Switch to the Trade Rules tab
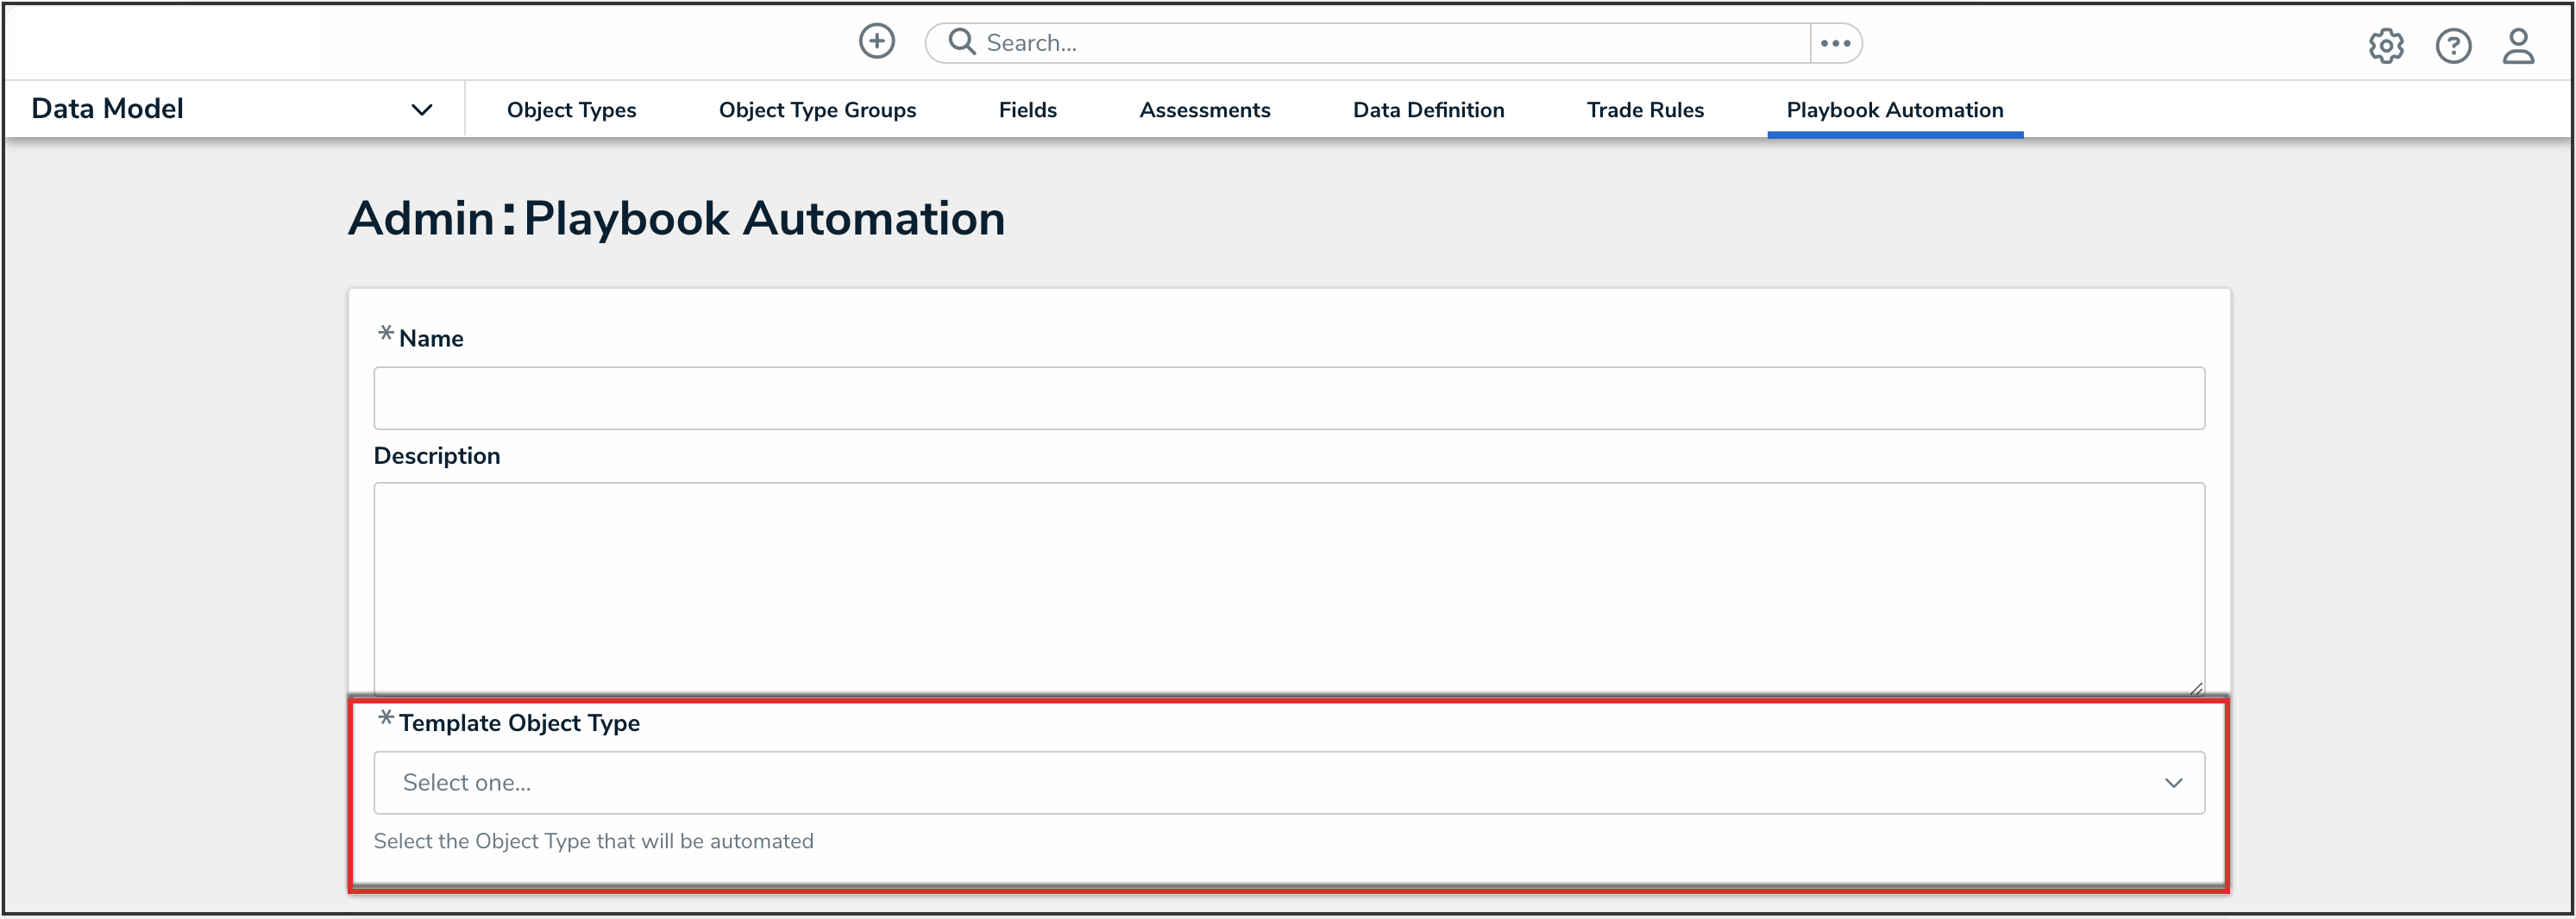2576x919 pixels. coord(1645,109)
